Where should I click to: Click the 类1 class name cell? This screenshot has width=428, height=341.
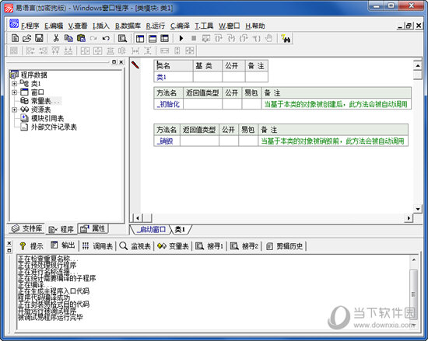[x=174, y=77]
